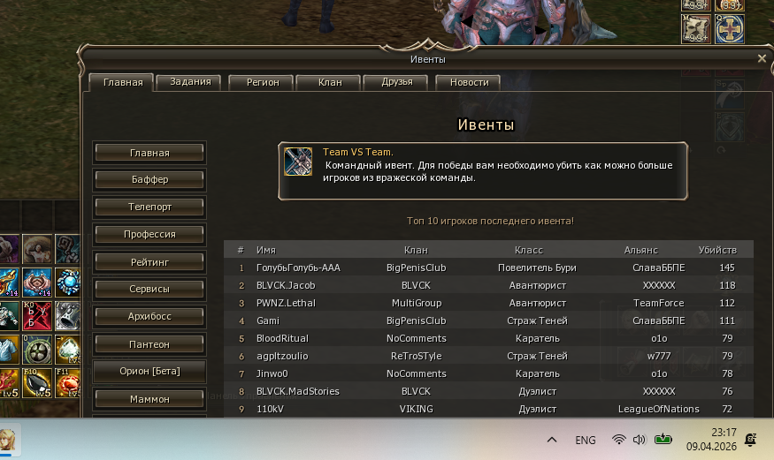The image size is (774, 460).
Task: Switch input language from ENG
Action: 585,440
